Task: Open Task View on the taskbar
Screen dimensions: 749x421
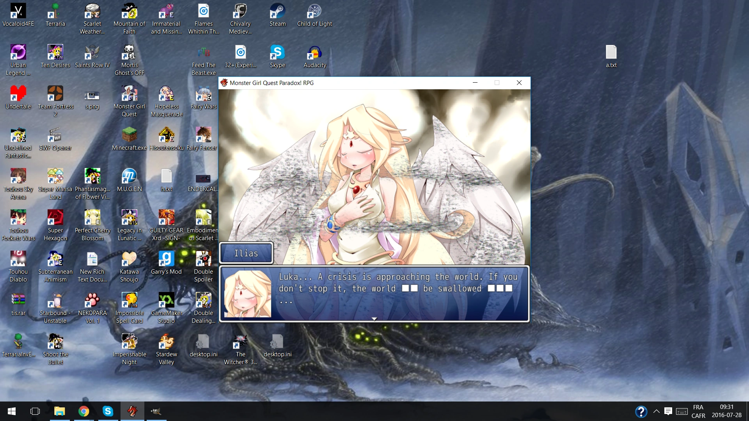Action: [x=35, y=411]
